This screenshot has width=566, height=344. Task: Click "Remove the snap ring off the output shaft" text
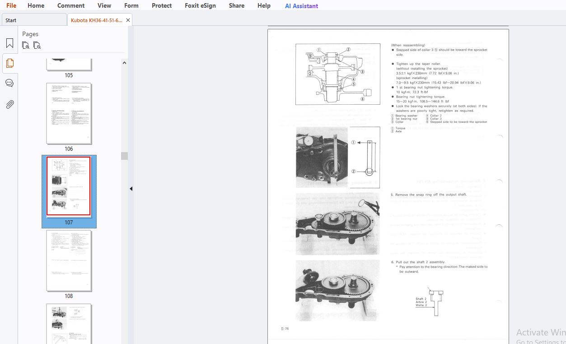(x=431, y=195)
